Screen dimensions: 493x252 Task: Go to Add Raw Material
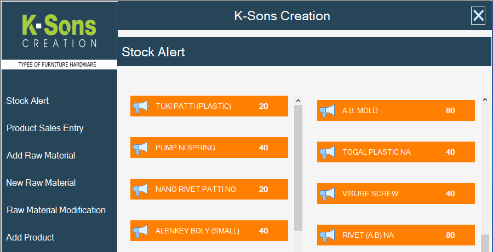tap(41, 156)
